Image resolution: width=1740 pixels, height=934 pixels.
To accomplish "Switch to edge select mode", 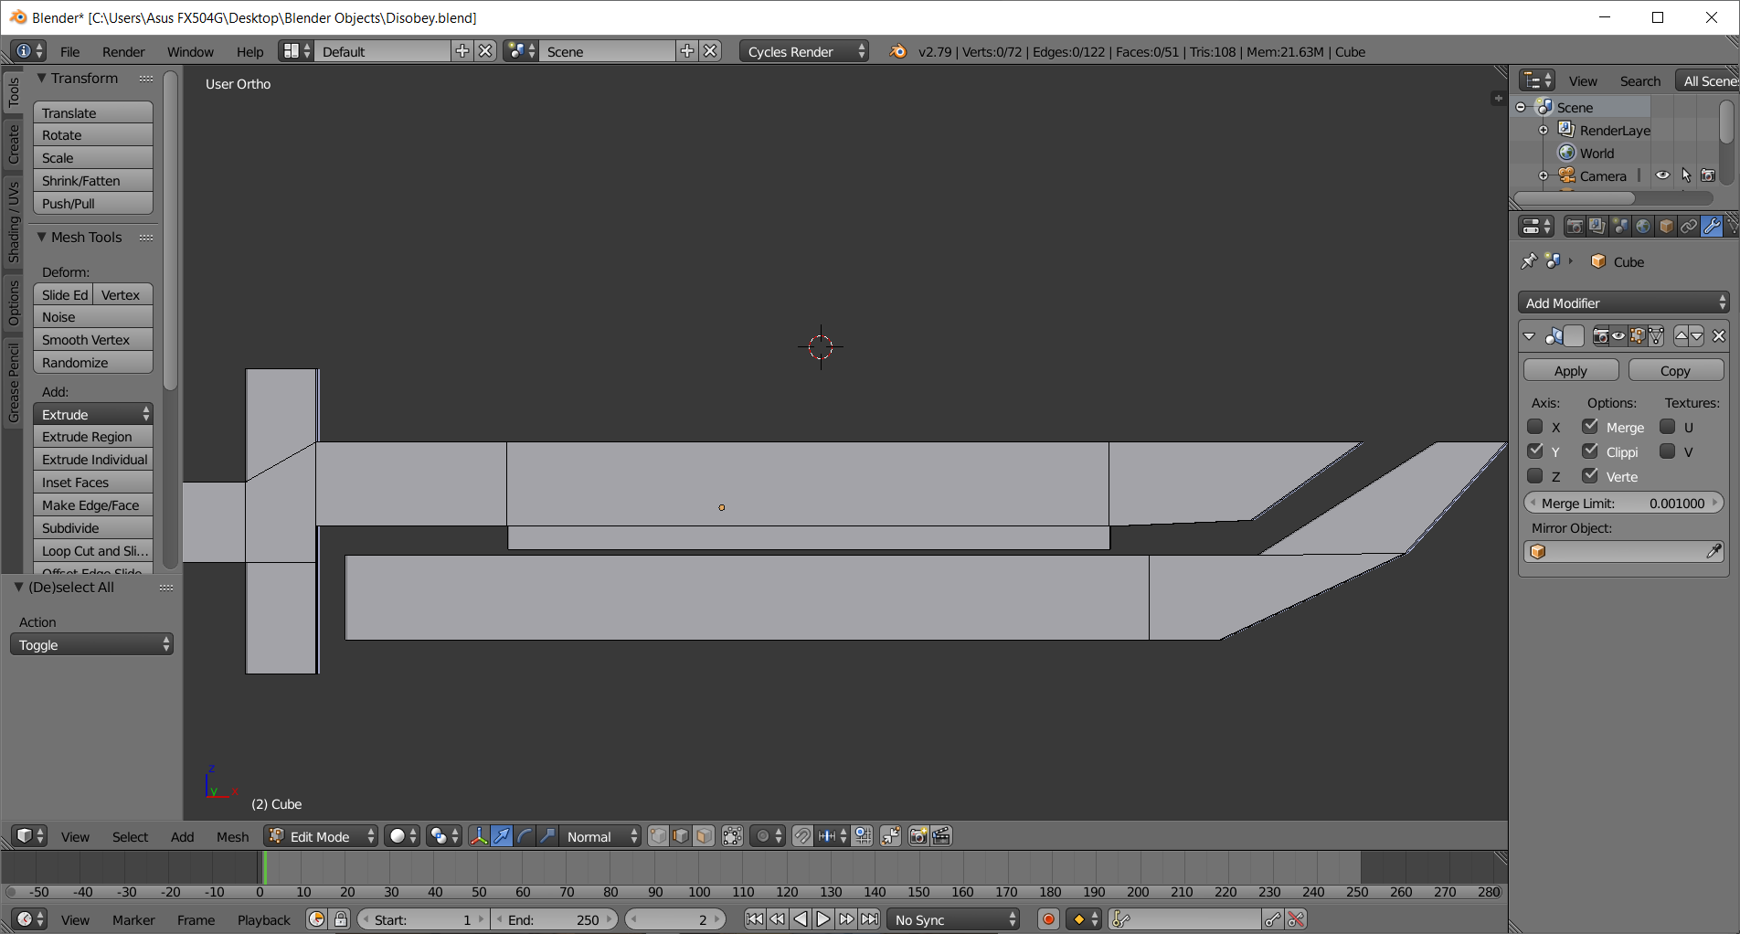I will [x=681, y=836].
